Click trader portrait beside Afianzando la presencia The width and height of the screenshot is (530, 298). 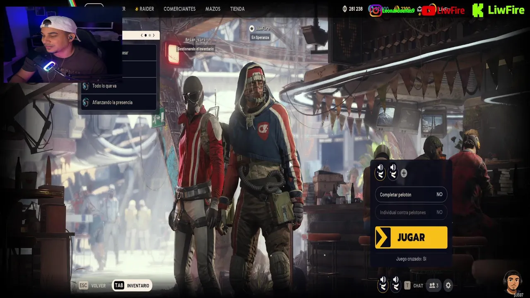click(86, 102)
